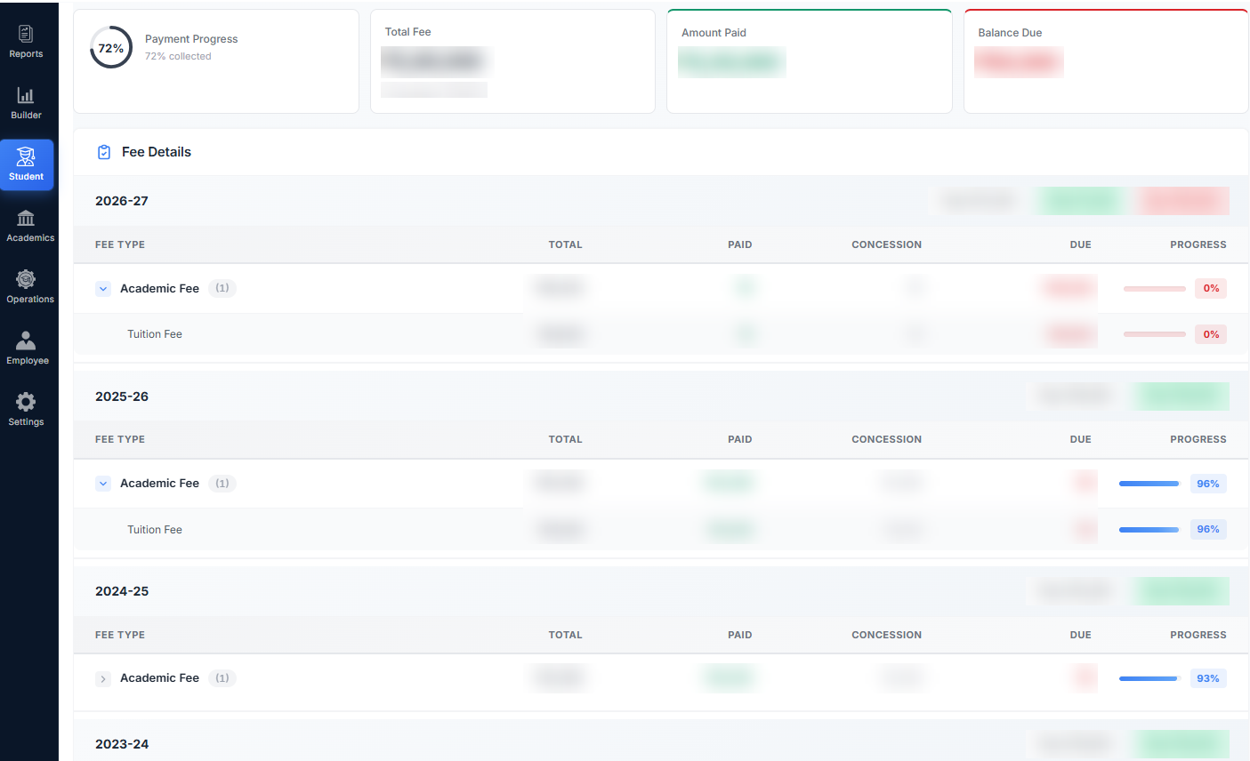Click FEE TYPE column header in 2024-25 table

[x=120, y=635]
